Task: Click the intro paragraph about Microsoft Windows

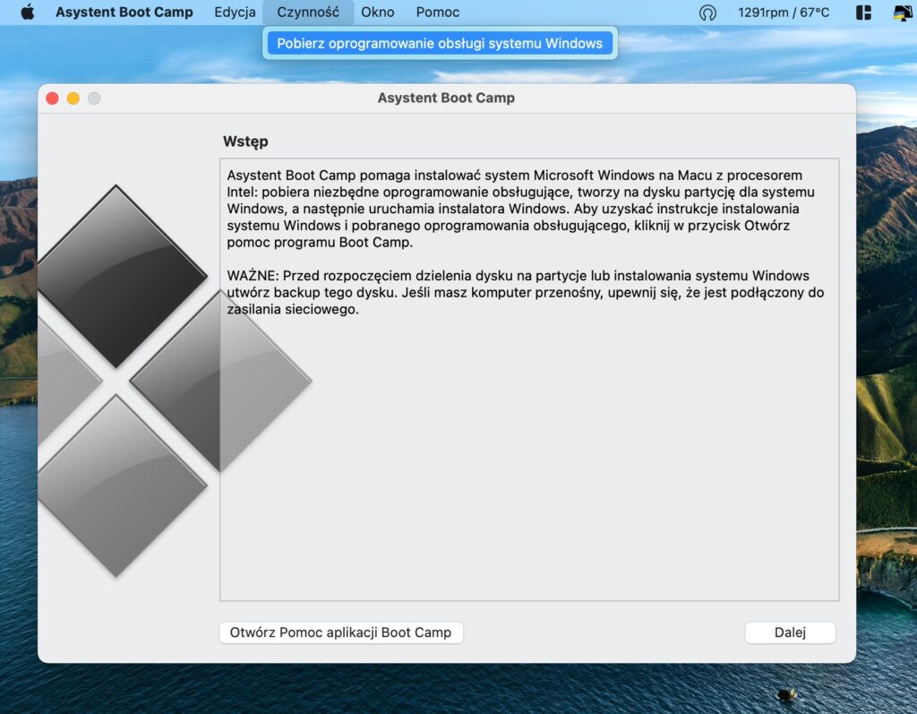Action: 520,209
